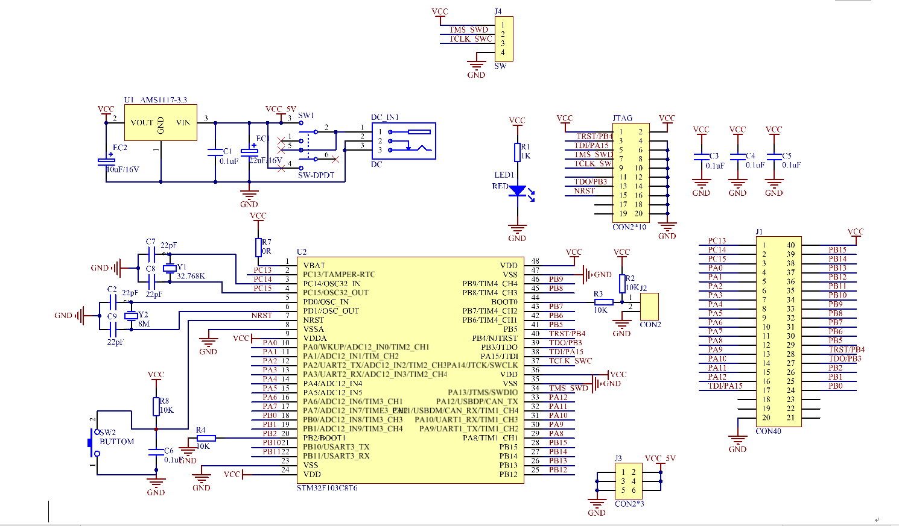Click the NRST net label at JTAG header

coord(585,190)
